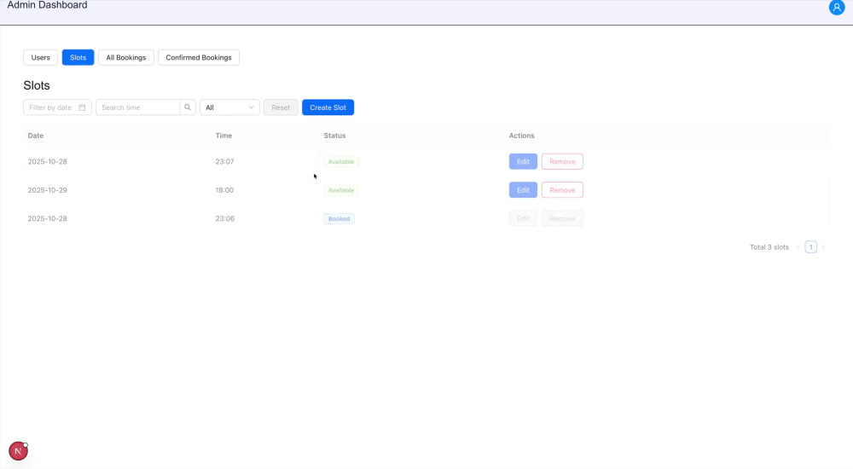The image size is (853, 469).
Task: Focus the Search time input
Action: (137, 107)
